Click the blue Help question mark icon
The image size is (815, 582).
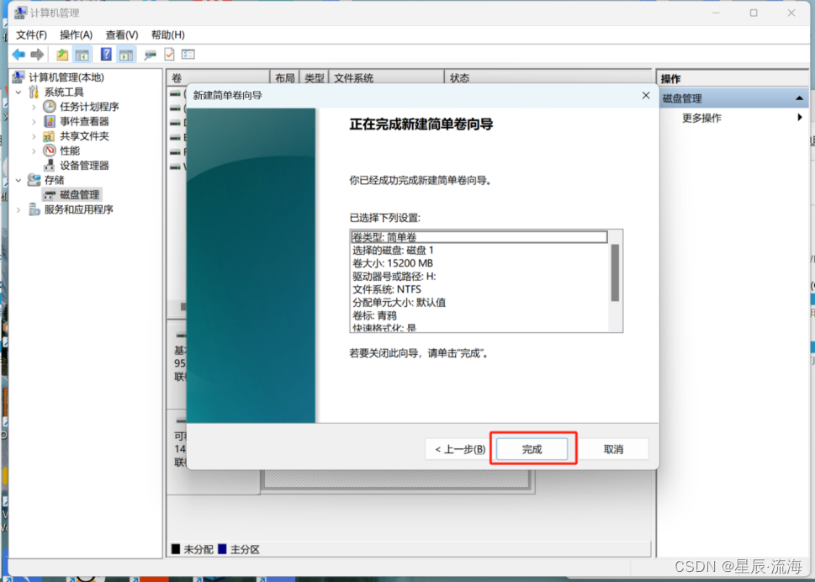[x=106, y=54]
